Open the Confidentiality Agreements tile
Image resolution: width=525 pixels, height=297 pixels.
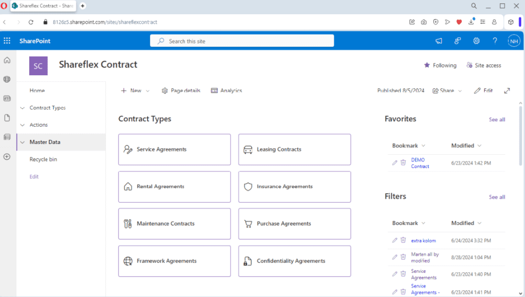coord(295,261)
